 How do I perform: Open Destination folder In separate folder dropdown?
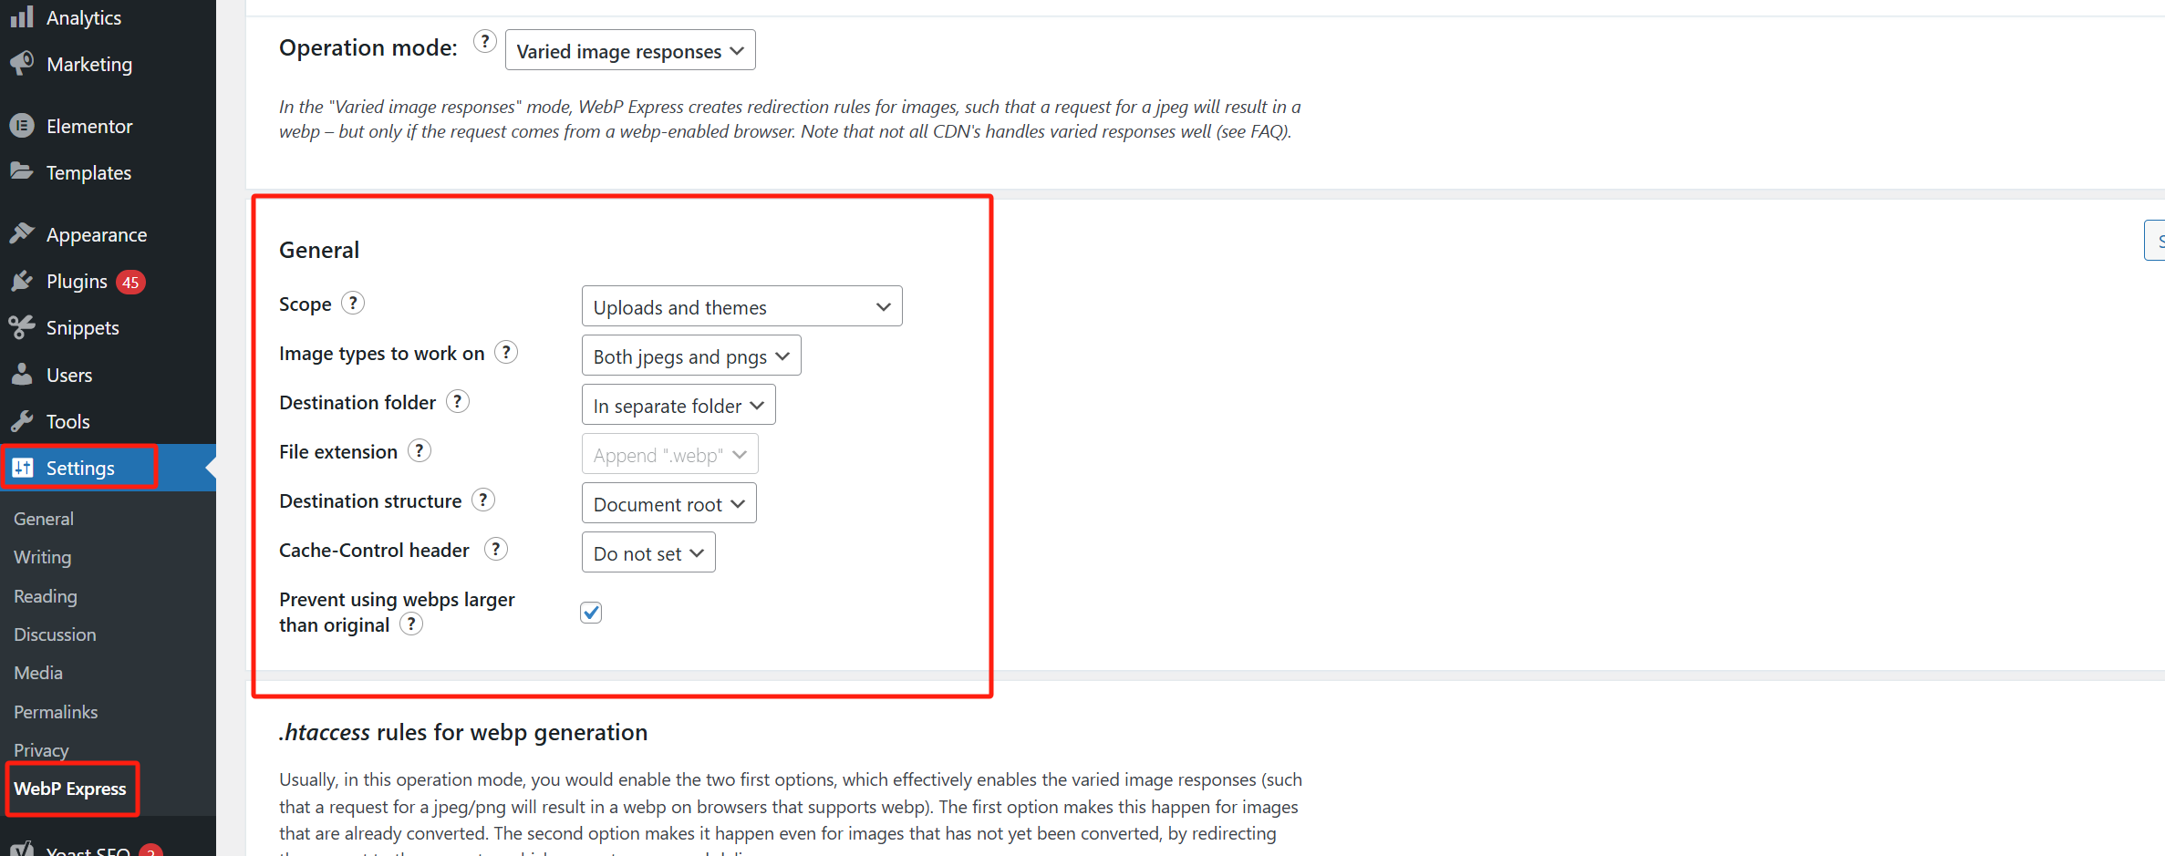tap(678, 406)
